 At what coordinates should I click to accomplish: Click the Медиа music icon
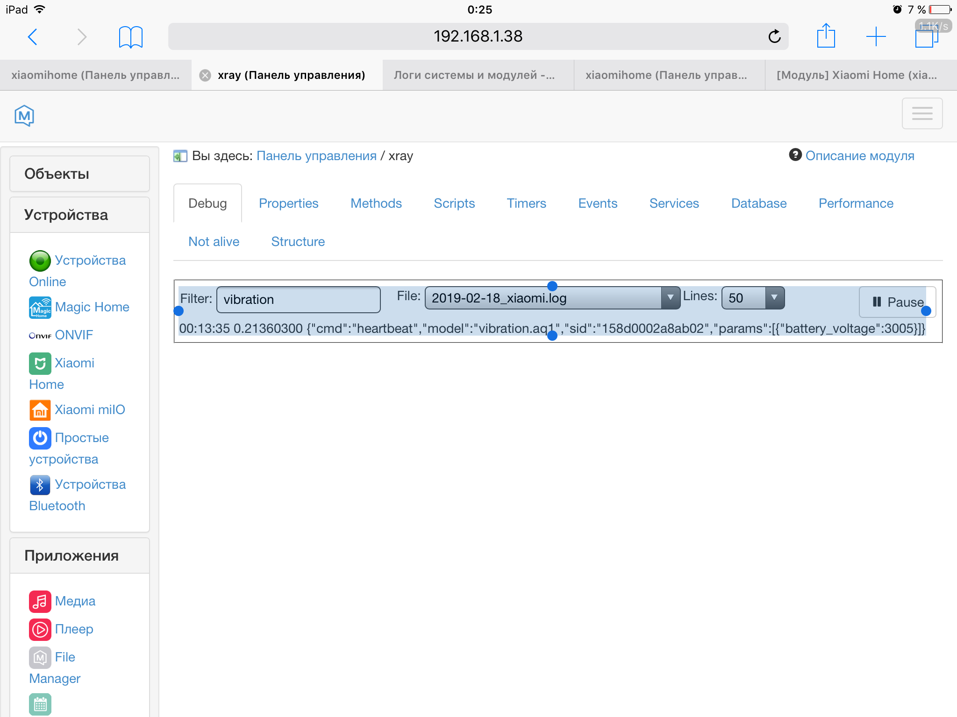tap(40, 601)
